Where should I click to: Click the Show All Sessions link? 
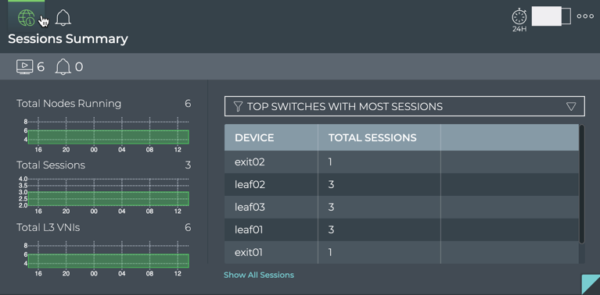(259, 275)
